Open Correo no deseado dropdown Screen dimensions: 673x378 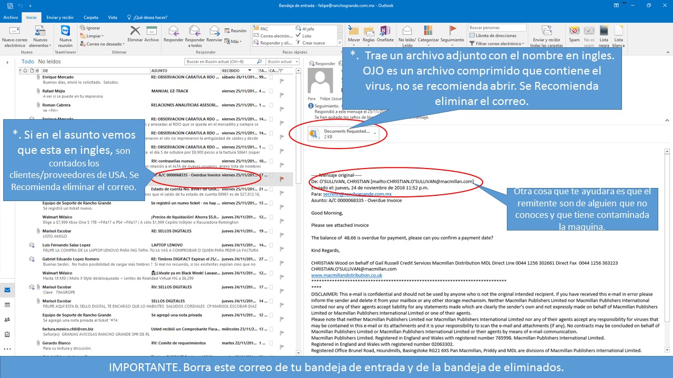coord(103,44)
